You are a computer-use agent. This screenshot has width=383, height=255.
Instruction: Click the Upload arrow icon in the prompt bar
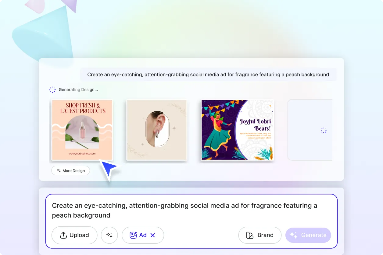pos(63,235)
